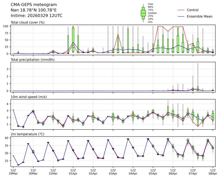Click the 'max' label in the box plot legend
220x178 pixels.
click(x=150, y=4)
